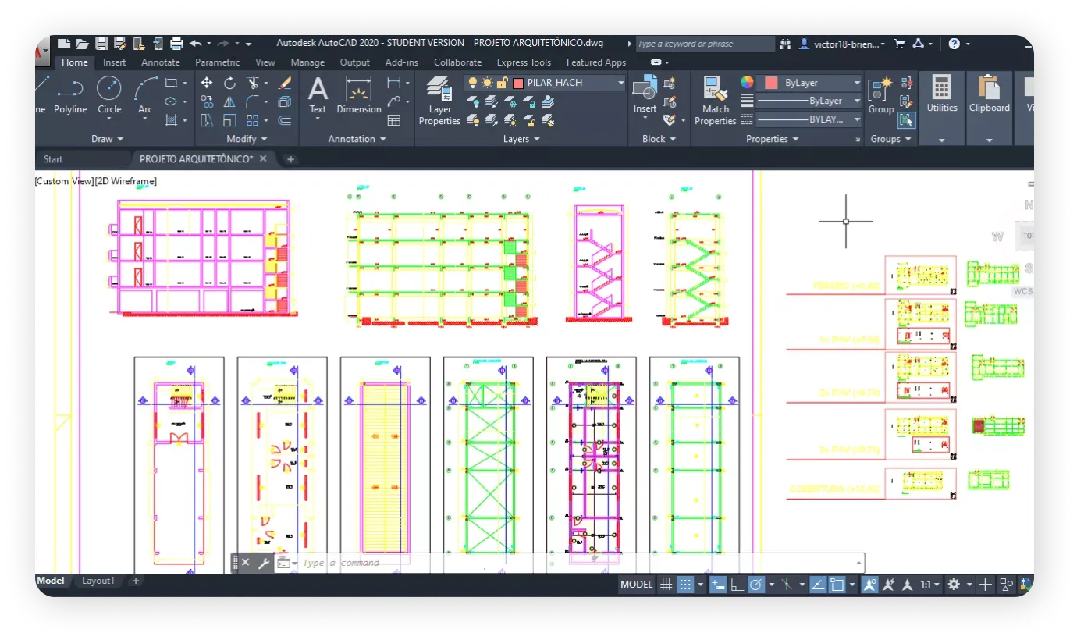Click the ByLayer object color swatch
The width and height of the screenshot is (1077, 640).
pyautogui.click(x=771, y=83)
